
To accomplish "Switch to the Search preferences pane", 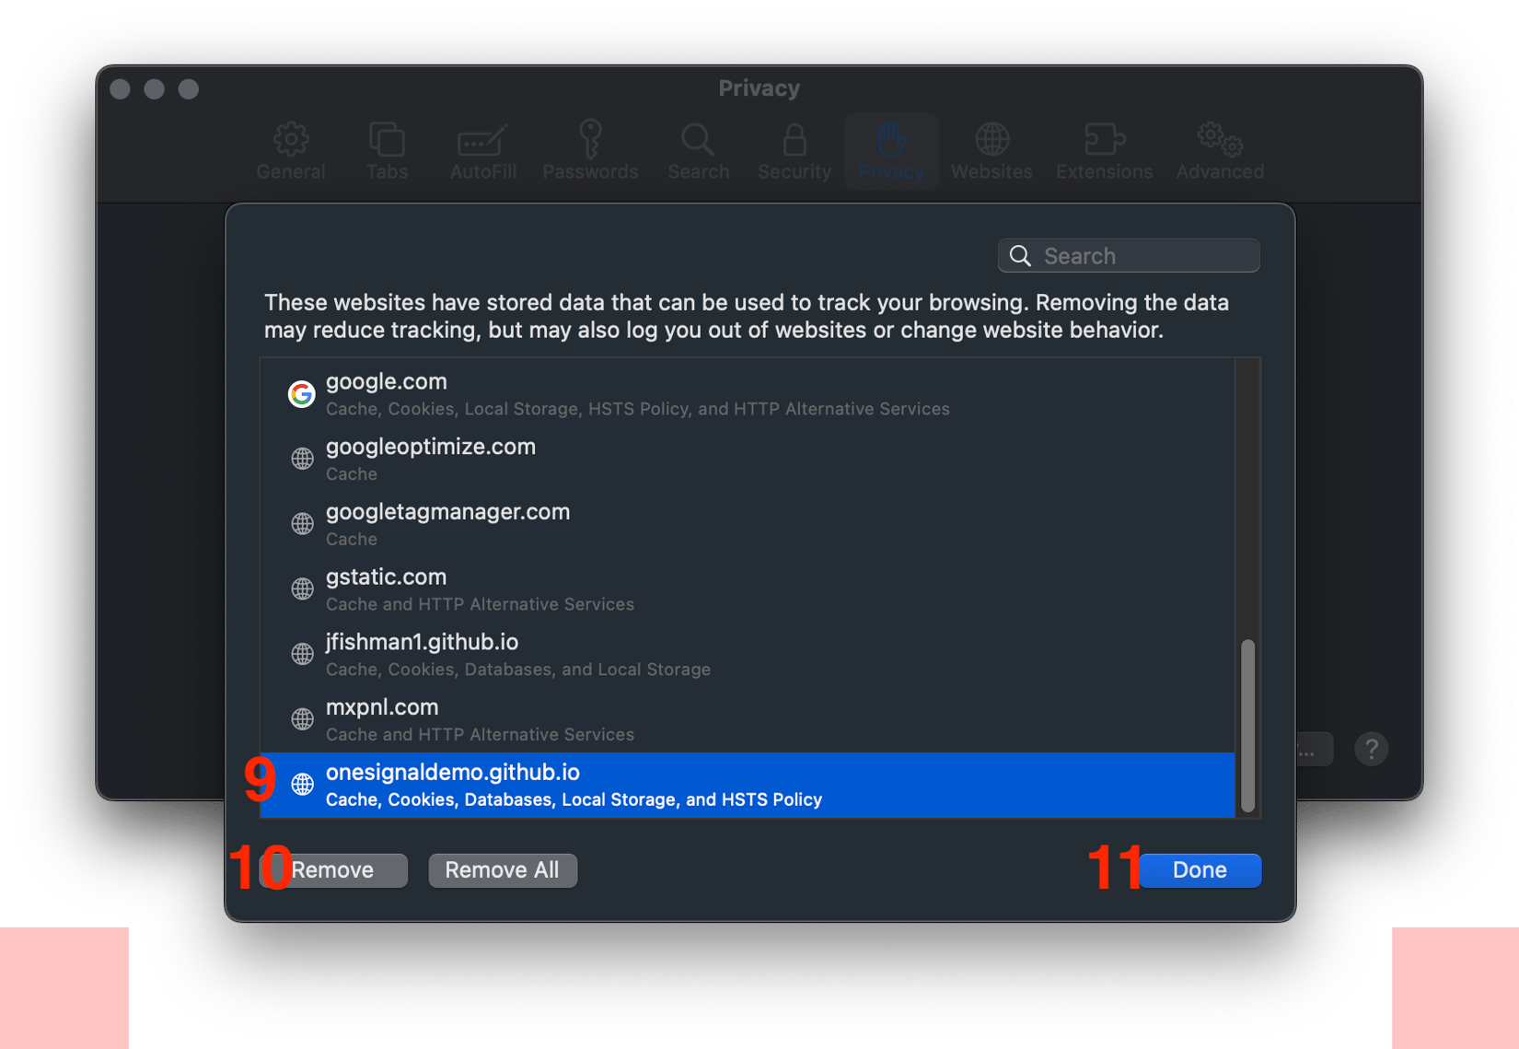I will tap(698, 151).
